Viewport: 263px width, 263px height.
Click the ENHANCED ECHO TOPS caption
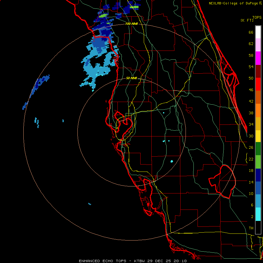click(x=103, y=261)
